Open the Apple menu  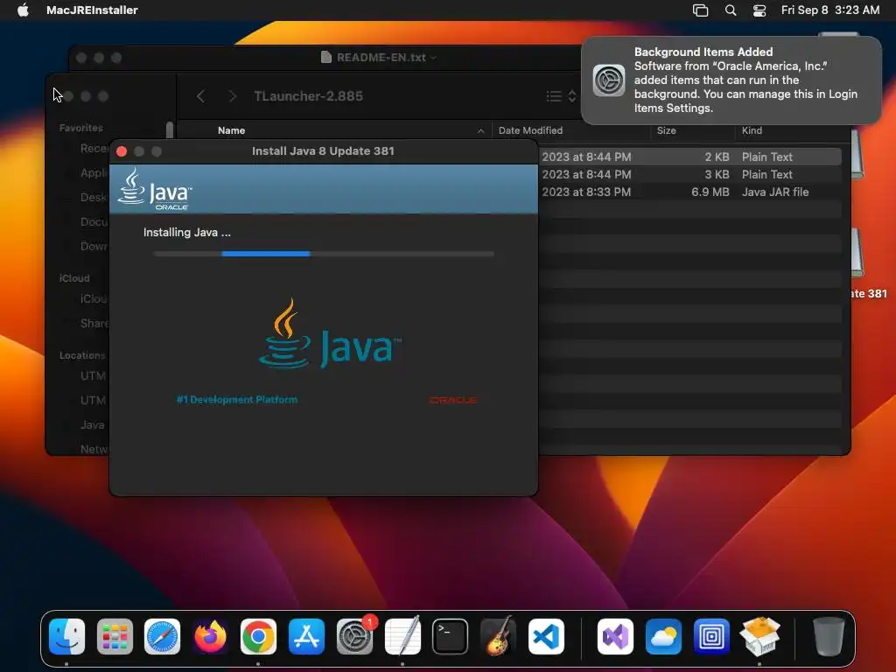coord(23,10)
